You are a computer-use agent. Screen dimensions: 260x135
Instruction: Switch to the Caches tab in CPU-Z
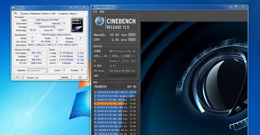point(25,14)
